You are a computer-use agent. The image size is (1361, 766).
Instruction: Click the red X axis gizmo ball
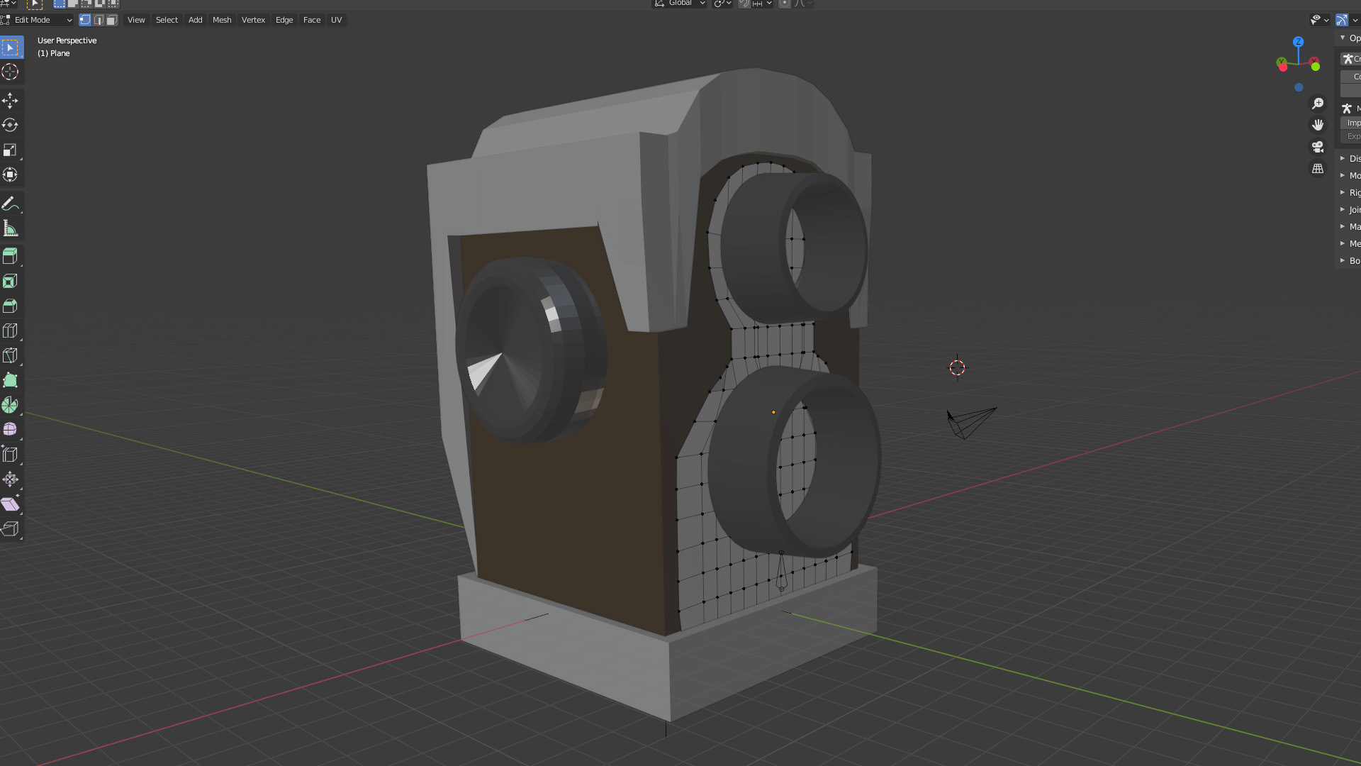click(1283, 67)
